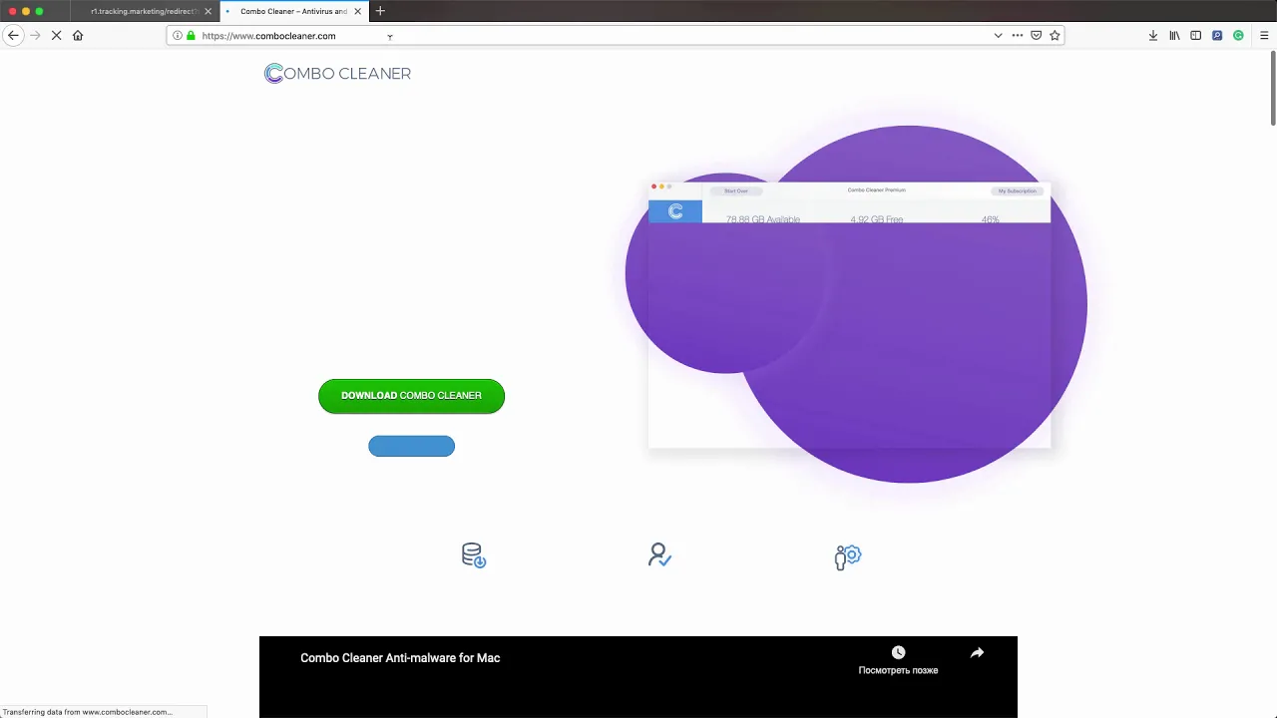The width and height of the screenshot is (1277, 718).
Task: Click the video watch later clock icon
Action: coord(898,652)
